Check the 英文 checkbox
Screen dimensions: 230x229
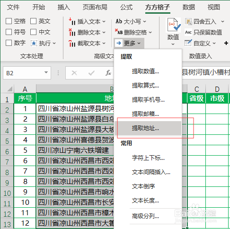pos(33,21)
